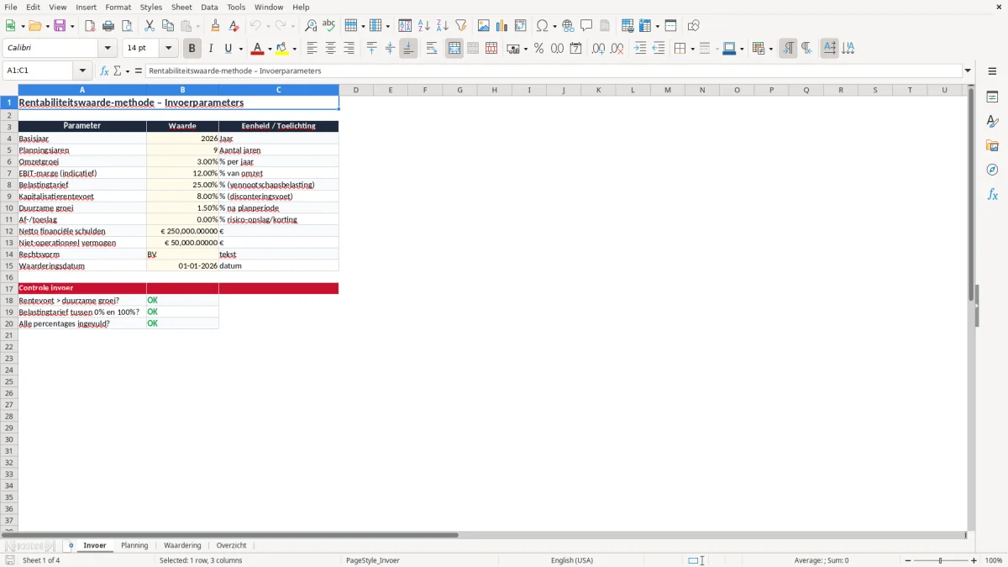Increase the cell indent
This screenshot has width=1008, height=567.
tap(640, 49)
